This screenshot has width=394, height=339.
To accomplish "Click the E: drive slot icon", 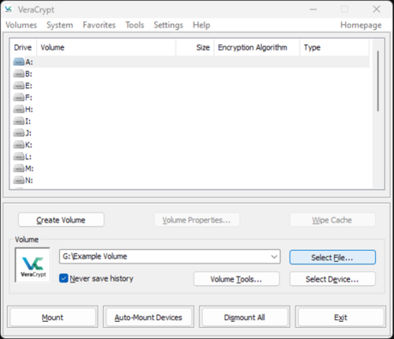I will [x=19, y=86].
